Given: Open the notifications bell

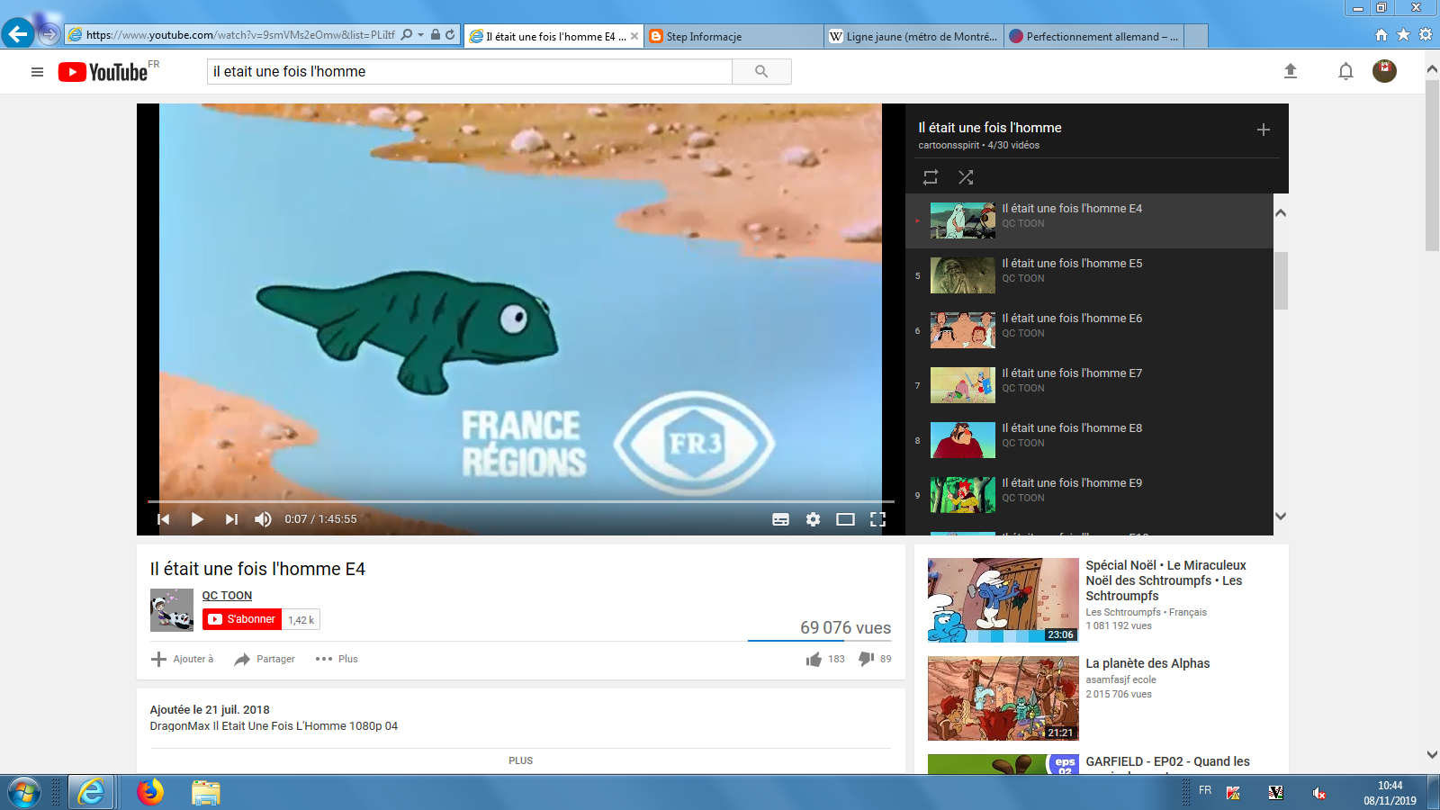Looking at the screenshot, I should point(1345,71).
